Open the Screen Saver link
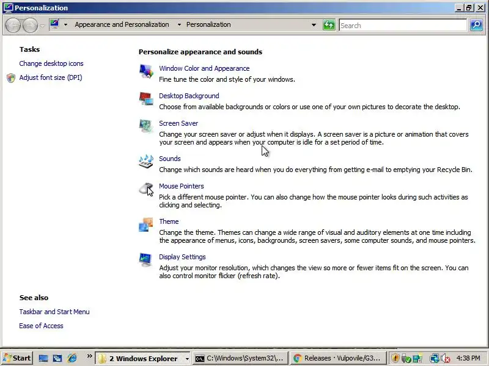The height and width of the screenshot is (366, 489). click(x=178, y=123)
